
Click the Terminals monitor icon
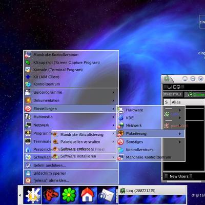(28, 141)
